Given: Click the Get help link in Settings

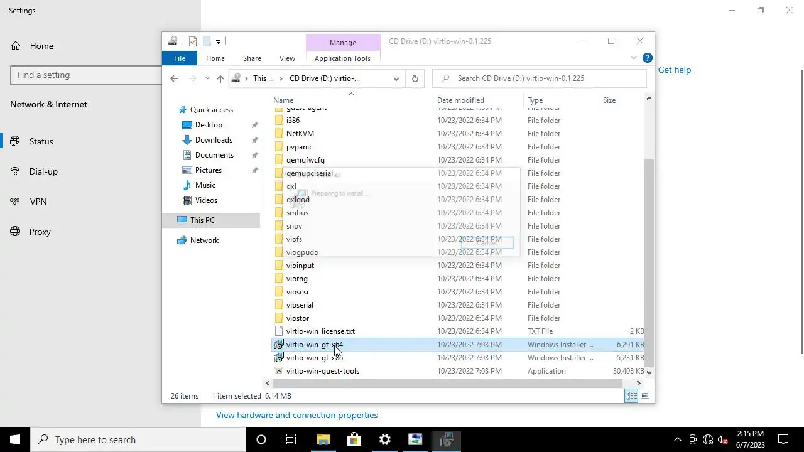Looking at the screenshot, I should pos(674,70).
